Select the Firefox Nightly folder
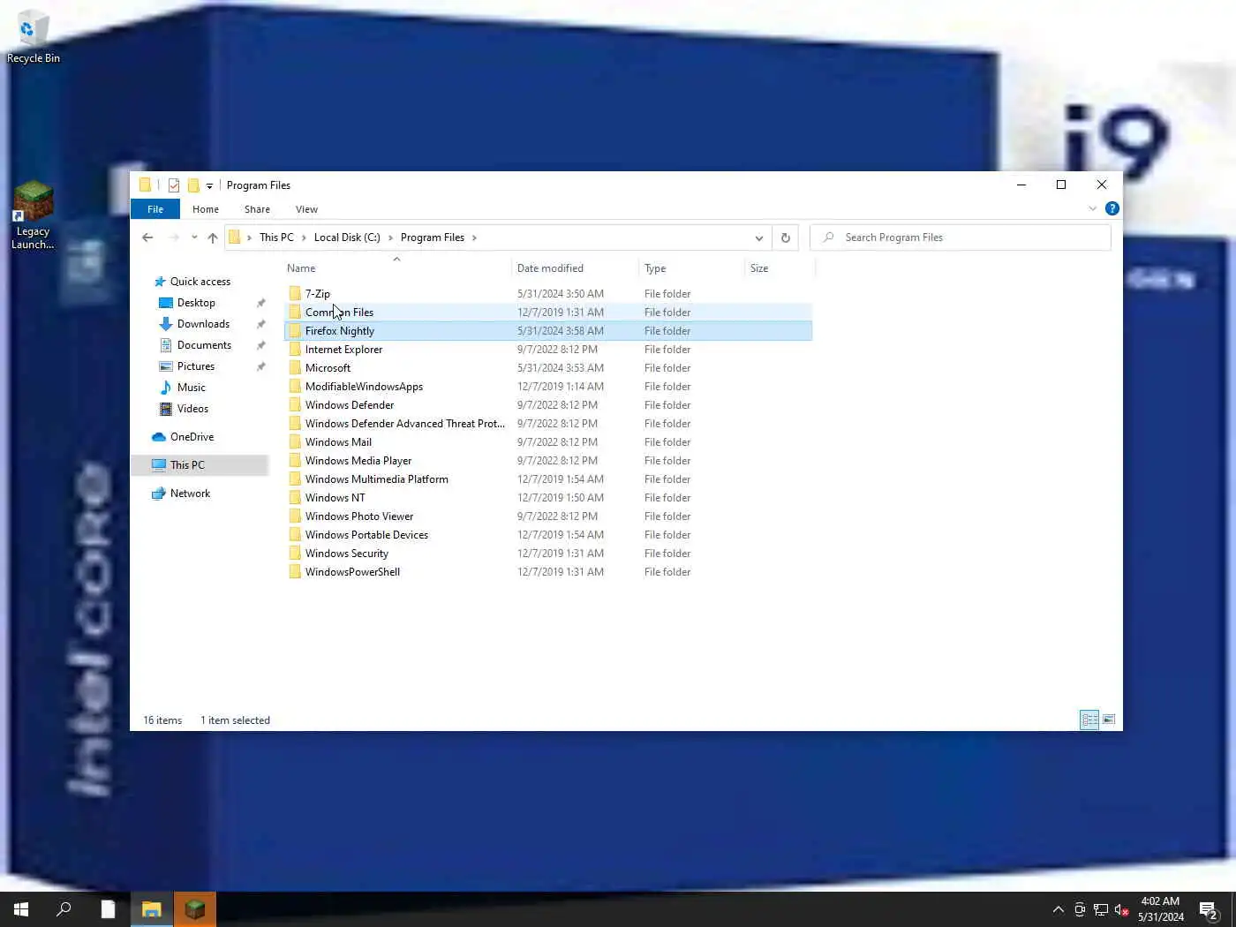Screen dimensions: 1236x927 (548, 331)
